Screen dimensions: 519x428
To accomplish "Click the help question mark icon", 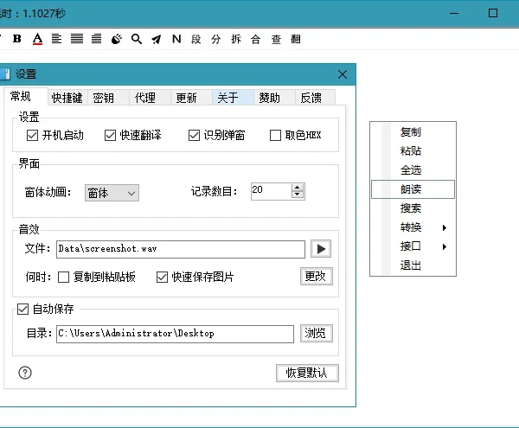I will point(25,373).
